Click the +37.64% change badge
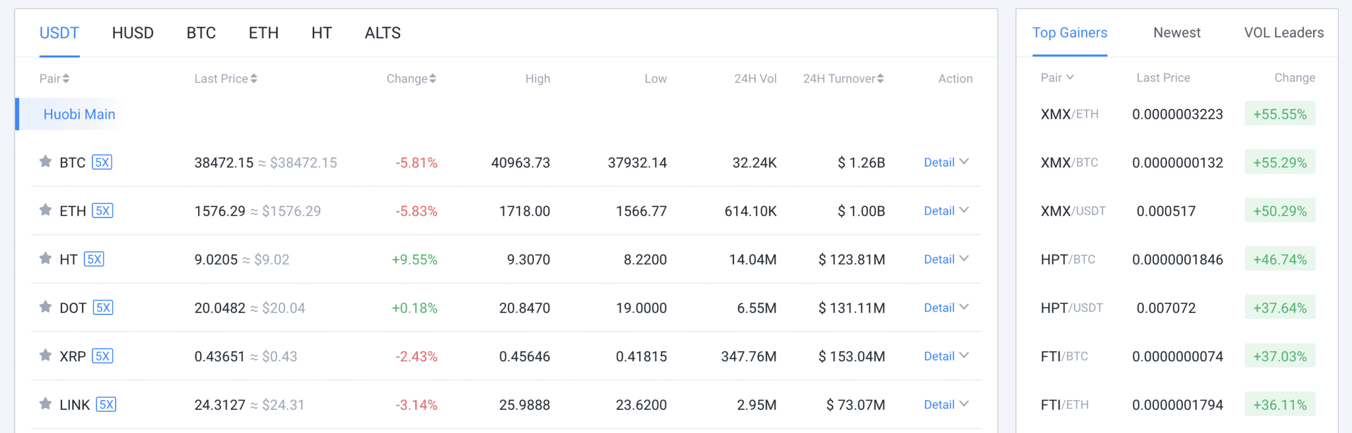The width and height of the screenshot is (1352, 433). (1280, 307)
